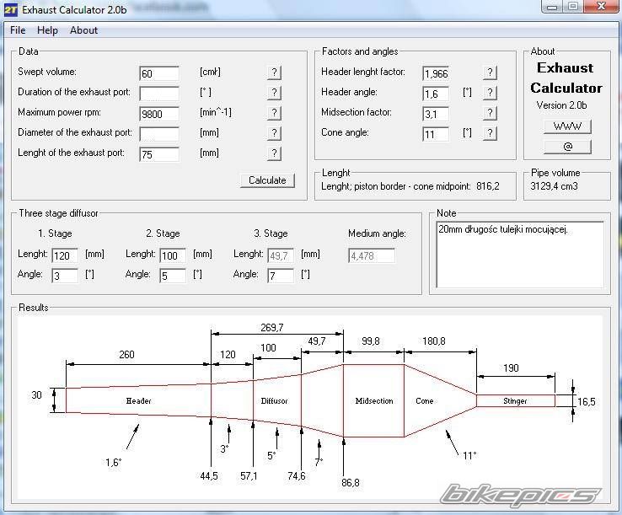The height and width of the screenshot is (515, 622).
Task: Show help for Duration of the exhaust port
Action: point(274,93)
